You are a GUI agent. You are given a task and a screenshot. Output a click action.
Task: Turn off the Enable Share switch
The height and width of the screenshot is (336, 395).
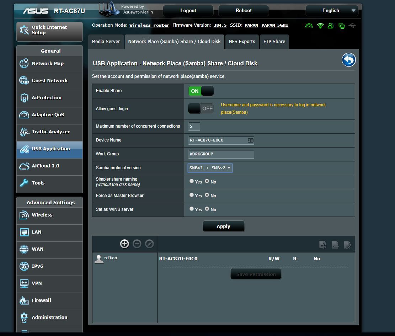201,91
